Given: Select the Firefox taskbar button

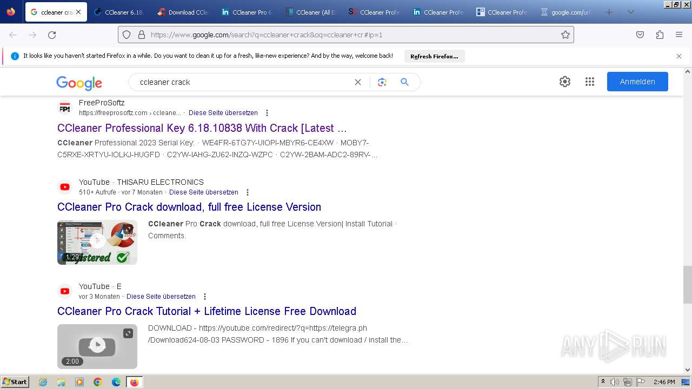Looking at the screenshot, I should click(134, 382).
